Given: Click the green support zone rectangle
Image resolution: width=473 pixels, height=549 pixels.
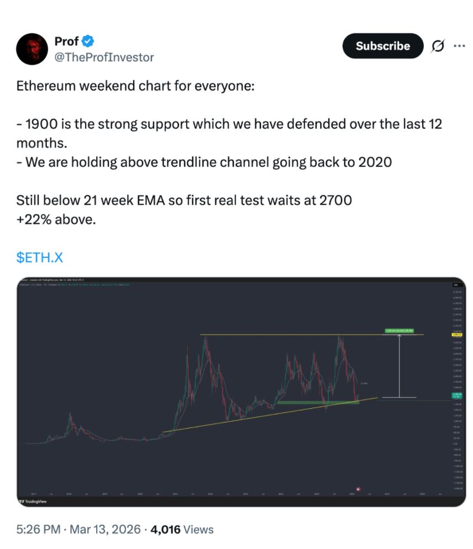Looking at the screenshot, I should tap(318, 402).
